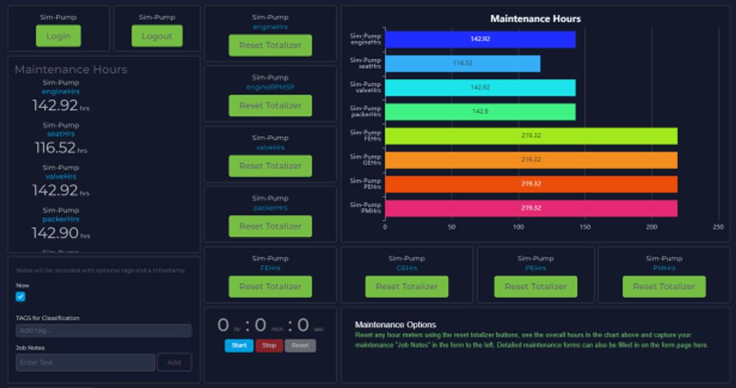
Task: Reset the Sim-Pump FEHrs totalizer
Action: [269, 286]
